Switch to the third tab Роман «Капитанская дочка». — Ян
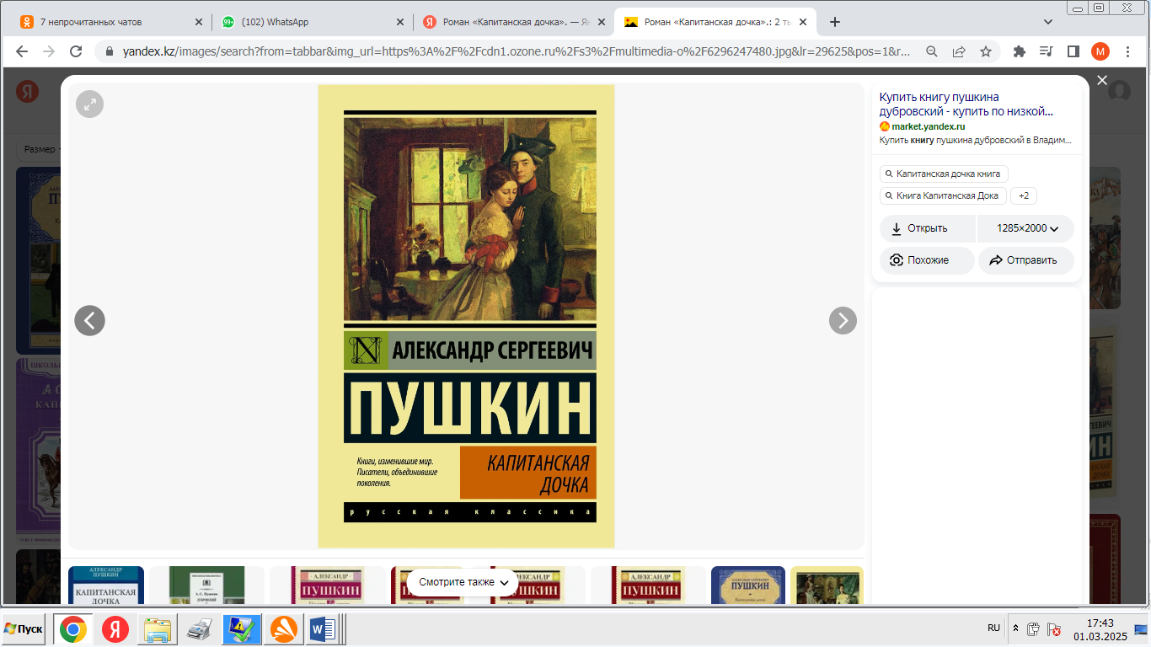This screenshot has height=647, width=1151. pyautogui.click(x=514, y=22)
